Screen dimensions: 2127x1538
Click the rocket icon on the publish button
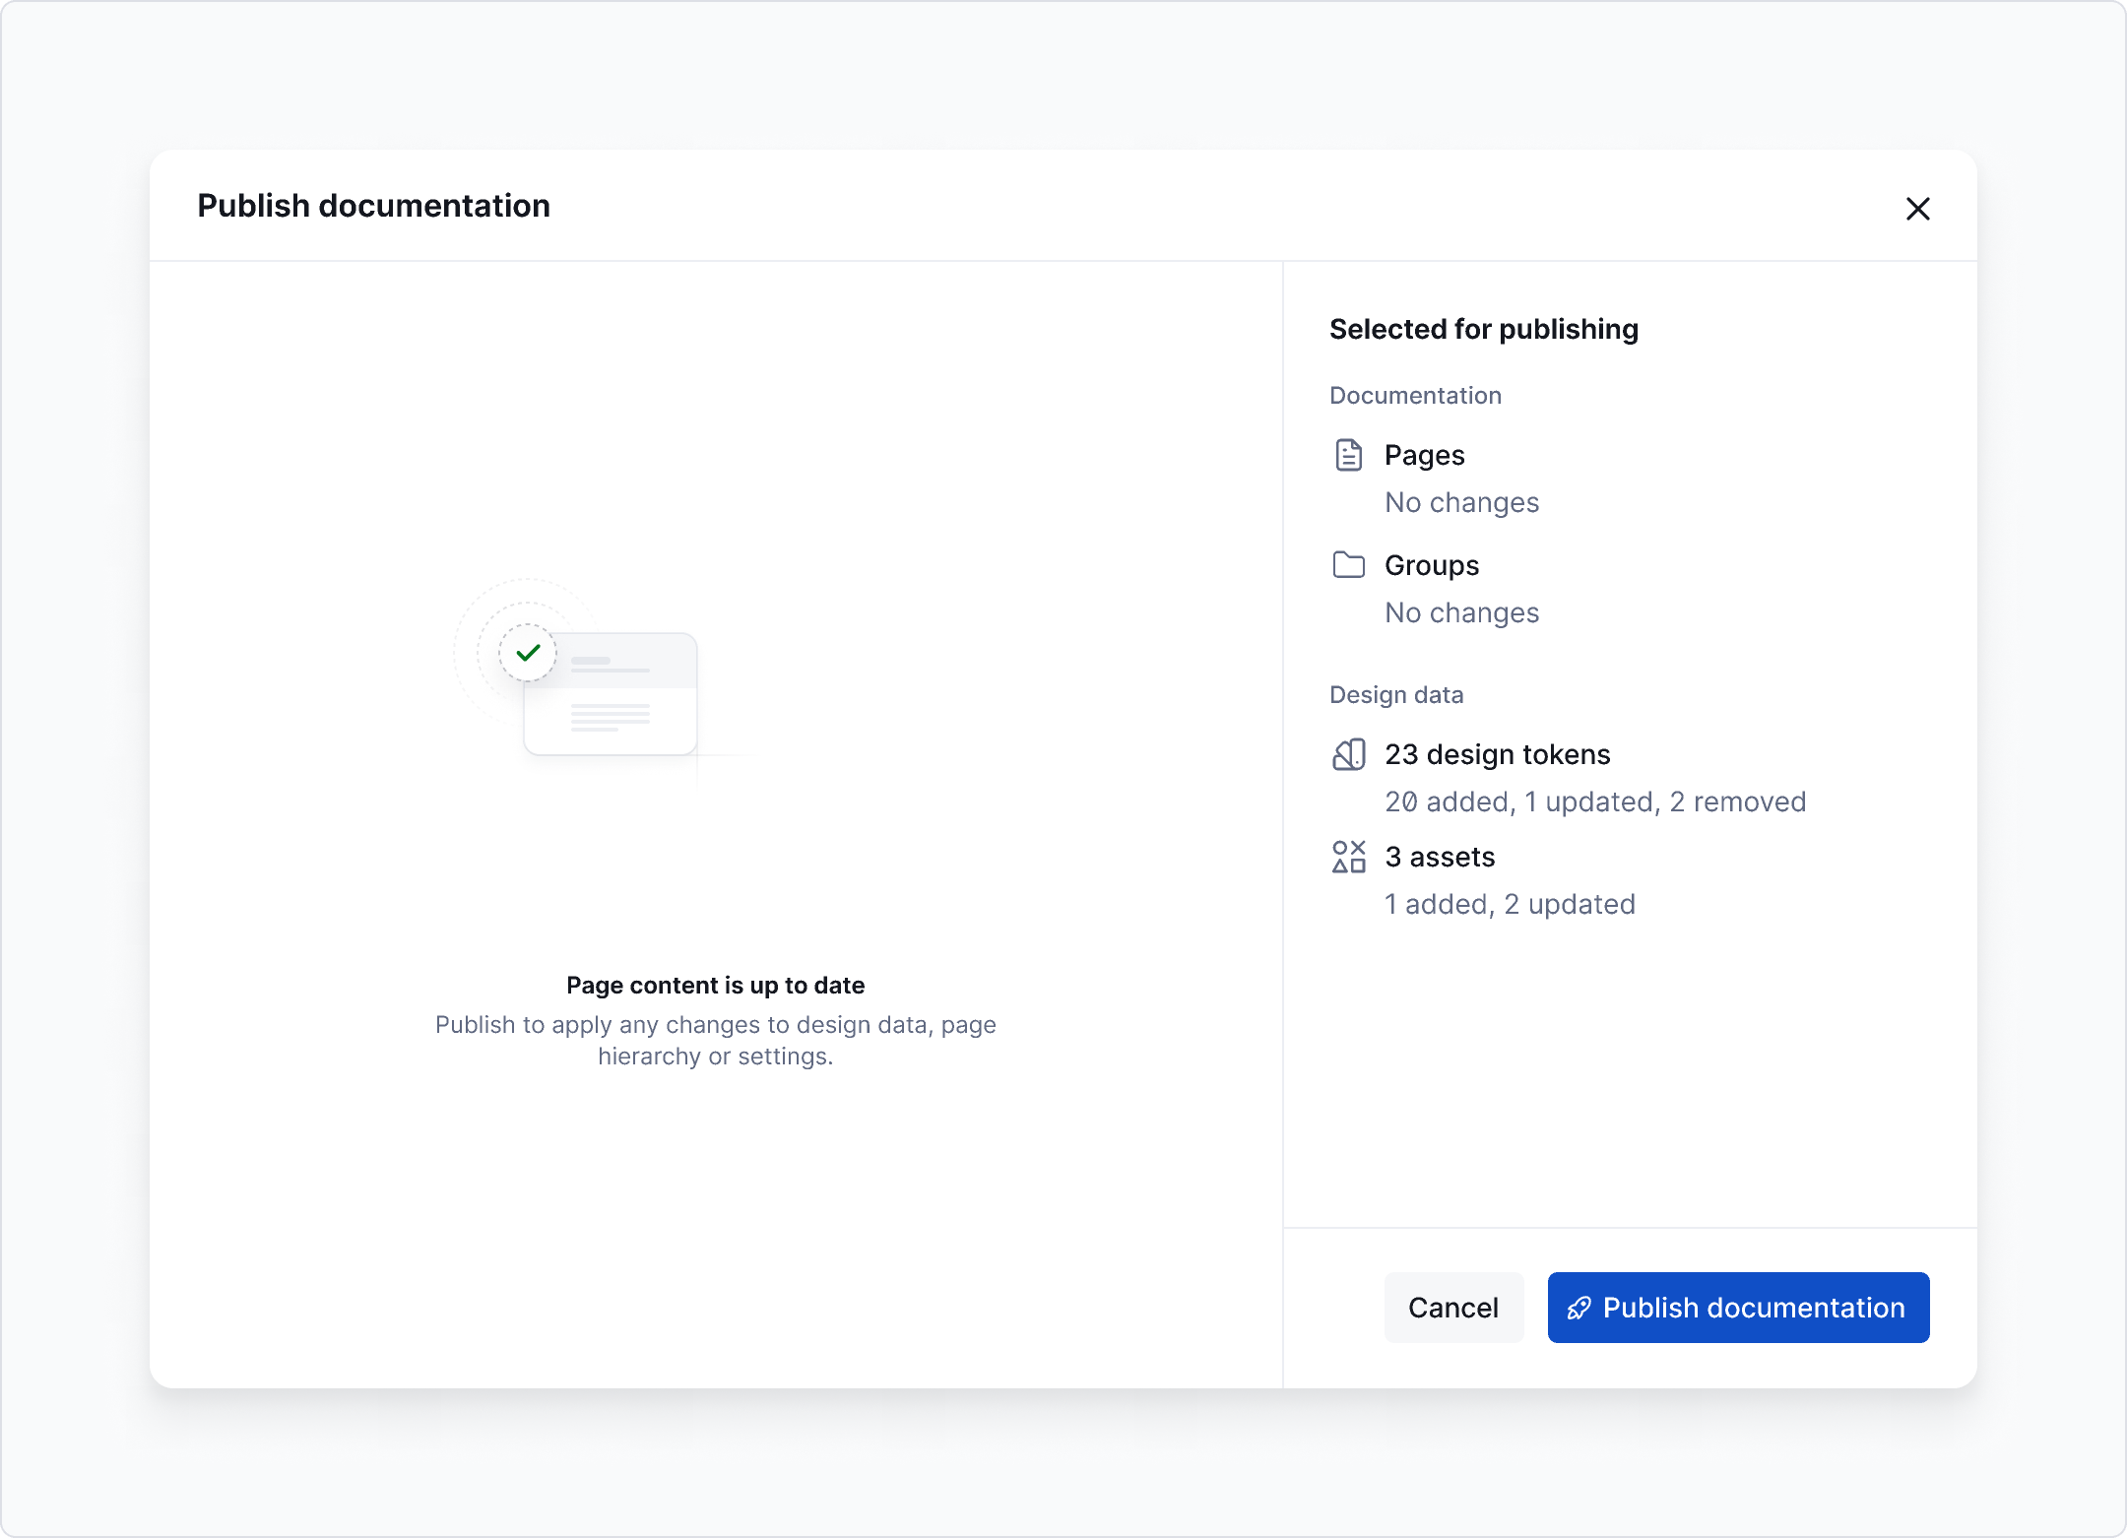pos(1579,1308)
